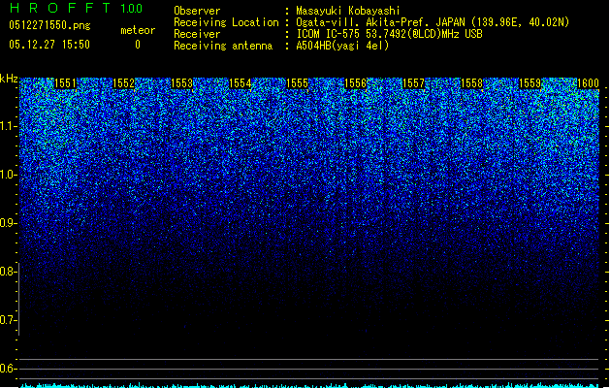Screen dimensions: 610x388
Task: Click the A504HB(yagi 4el) antenna text
Action: 342,46
